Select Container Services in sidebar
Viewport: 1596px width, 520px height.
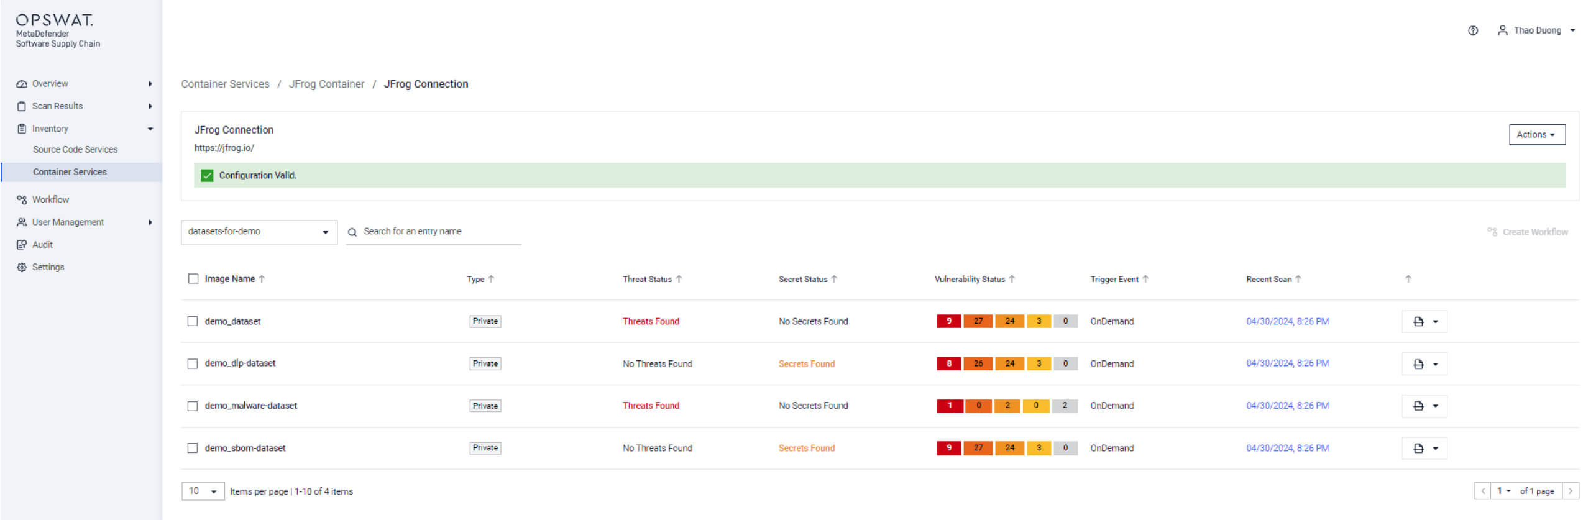point(70,172)
